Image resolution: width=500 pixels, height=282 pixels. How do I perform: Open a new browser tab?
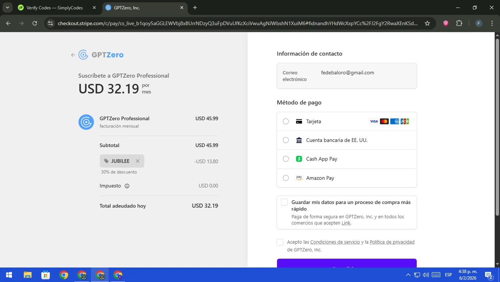point(195,8)
